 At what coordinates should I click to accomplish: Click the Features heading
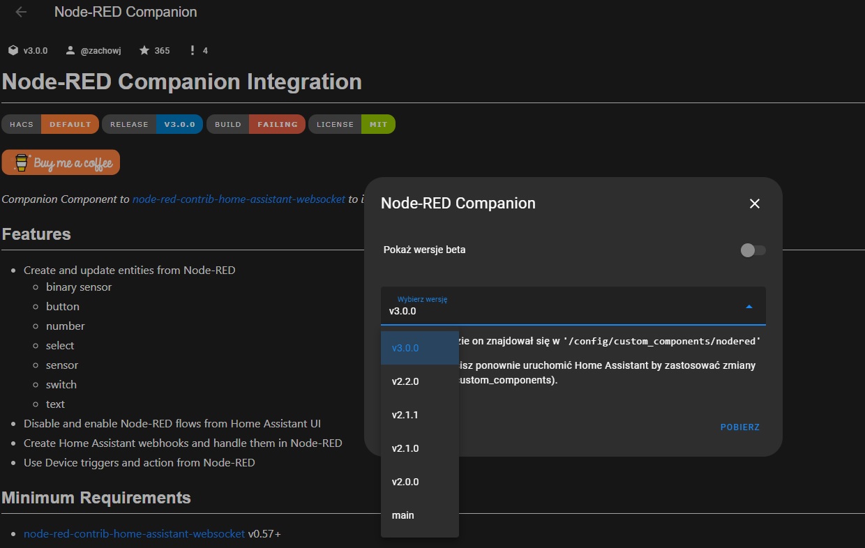[36, 234]
